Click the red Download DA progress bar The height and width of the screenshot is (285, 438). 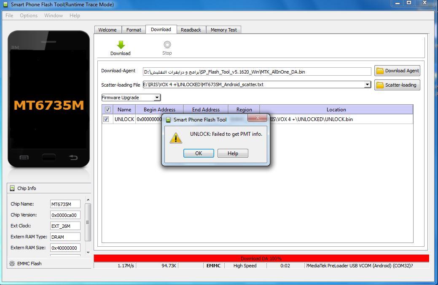tap(261, 258)
